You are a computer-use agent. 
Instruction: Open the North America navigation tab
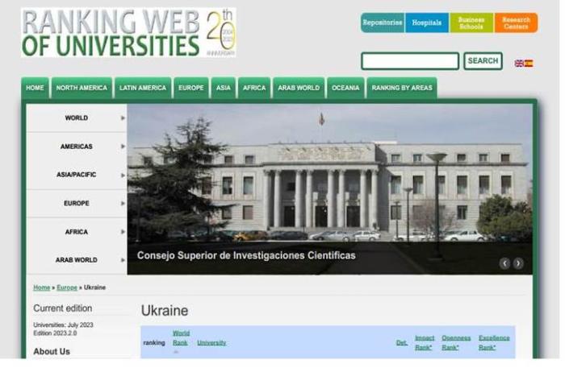coord(82,88)
